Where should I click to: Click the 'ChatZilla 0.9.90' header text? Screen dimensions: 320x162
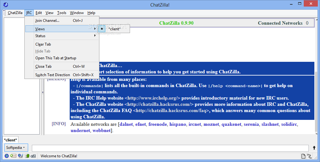pyautogui.click(x=176, y=23)
